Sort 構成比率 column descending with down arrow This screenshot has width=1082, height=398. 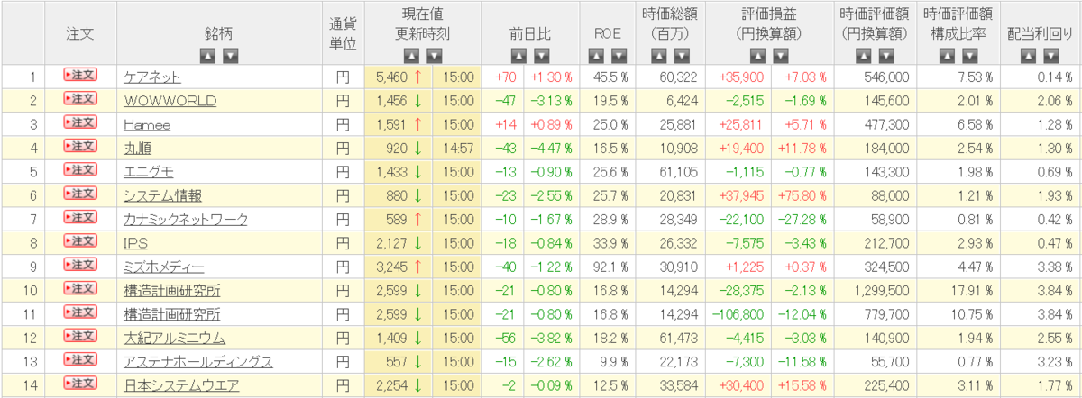pos(968,56)
